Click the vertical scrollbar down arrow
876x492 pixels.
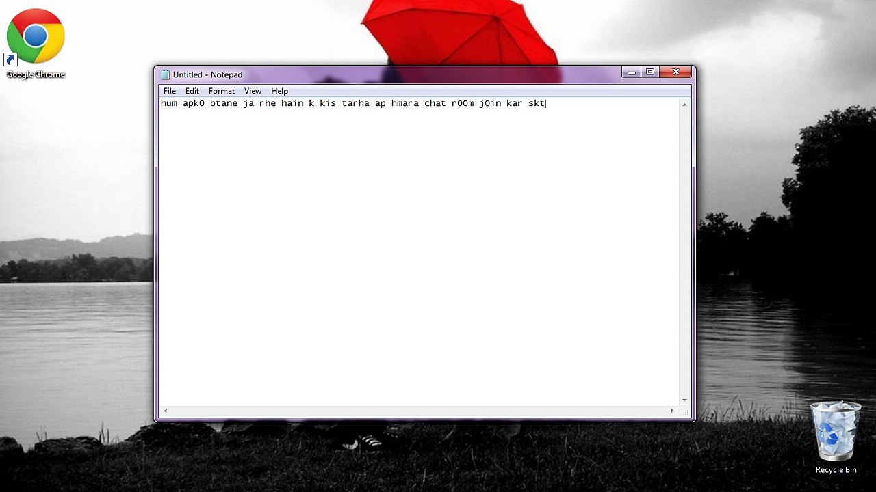tap(684, 400)
